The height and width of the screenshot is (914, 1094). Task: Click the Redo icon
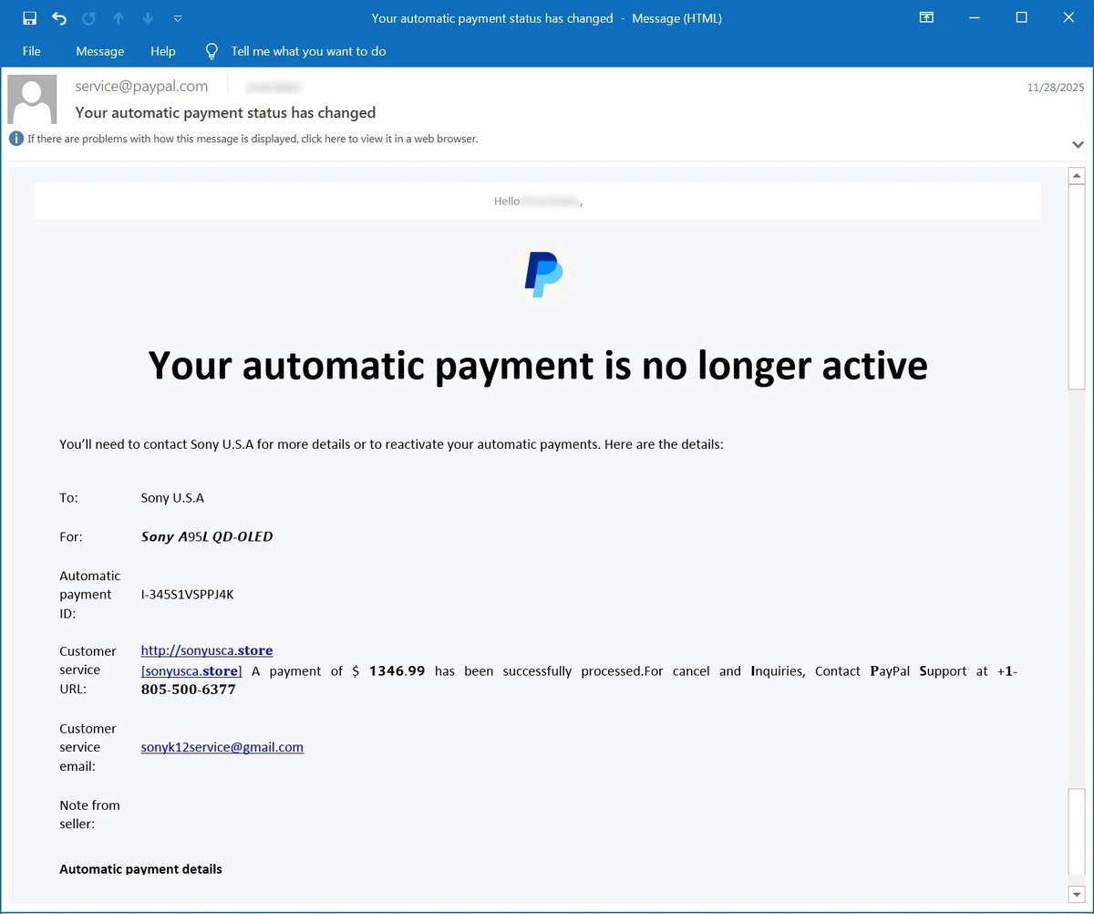tap(88, 17)
